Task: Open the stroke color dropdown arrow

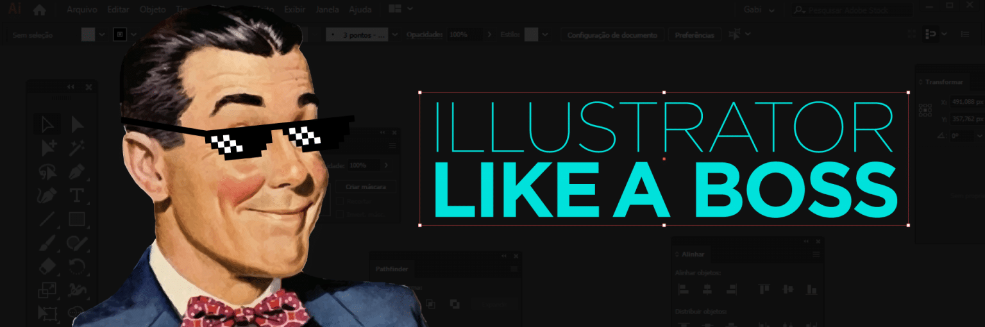Action: click(x=134, y=35)
